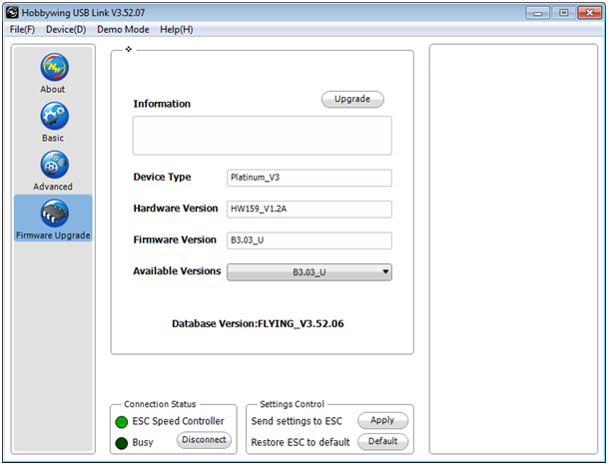The image size is (608, 465).
Task: Open the Device(D) menu
Action: click(66, 30)
